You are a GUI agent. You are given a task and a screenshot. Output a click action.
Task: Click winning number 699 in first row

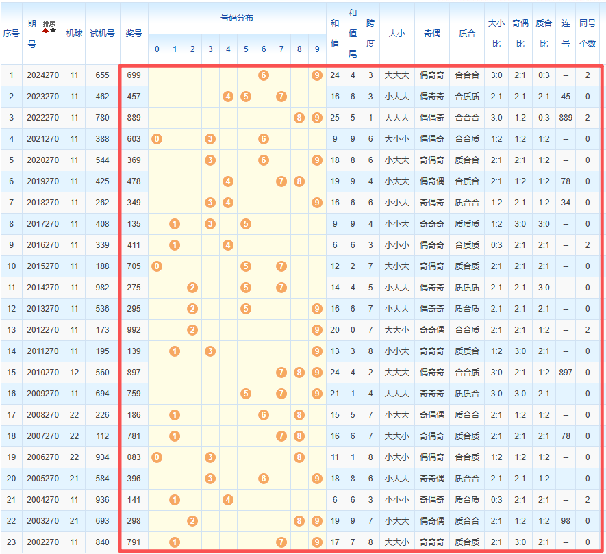[x=134, y=75]
